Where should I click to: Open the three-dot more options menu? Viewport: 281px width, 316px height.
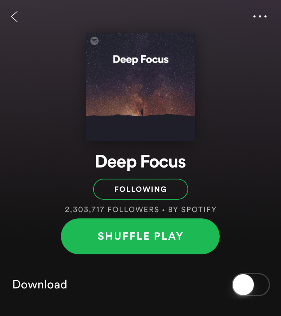[260, 17]
